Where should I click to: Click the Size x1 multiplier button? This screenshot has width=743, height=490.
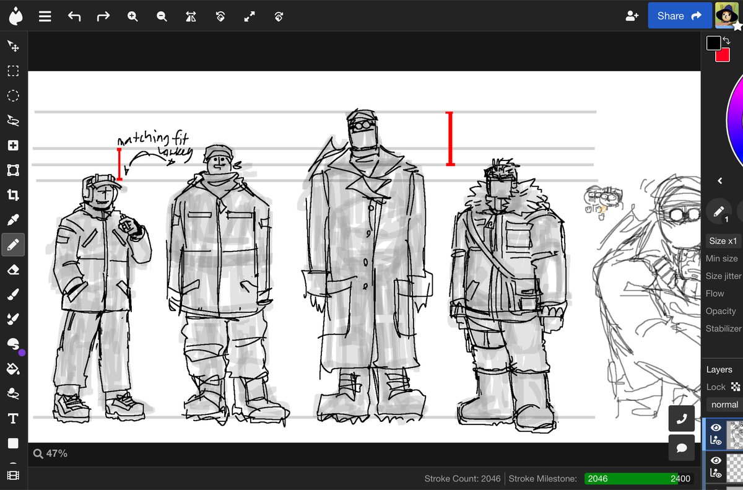coord(723,241)
